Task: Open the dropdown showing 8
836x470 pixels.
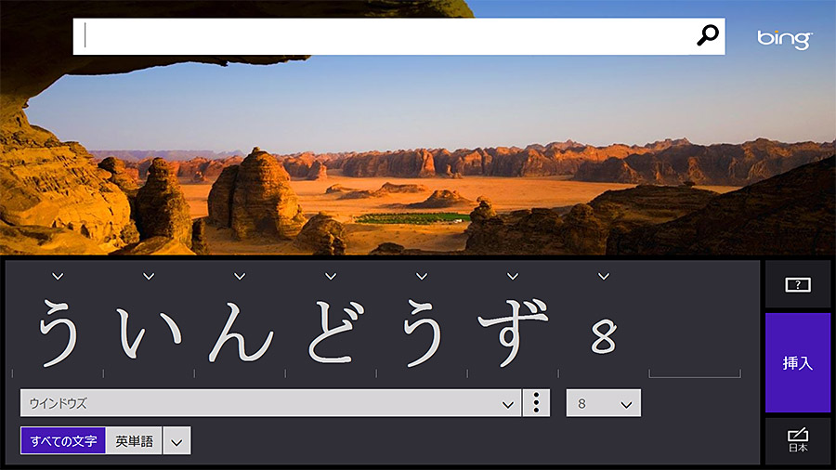Action: (603, 403)
